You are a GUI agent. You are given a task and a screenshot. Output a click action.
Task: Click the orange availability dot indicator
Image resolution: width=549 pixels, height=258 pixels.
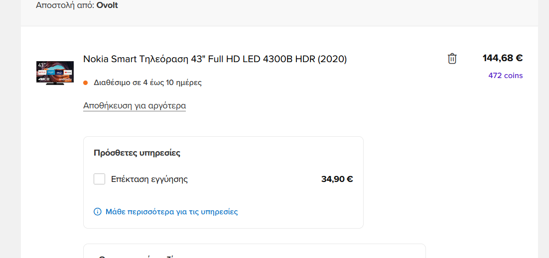coord(86,83)
